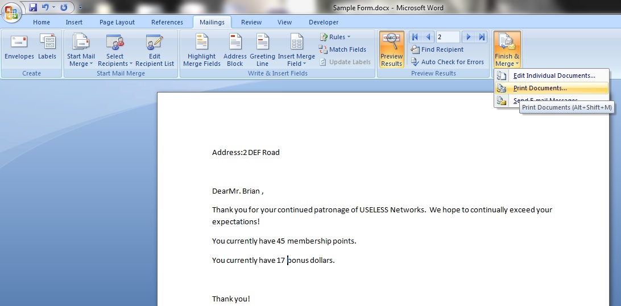Click Highlight Merge Fields icon

[201, 51]
